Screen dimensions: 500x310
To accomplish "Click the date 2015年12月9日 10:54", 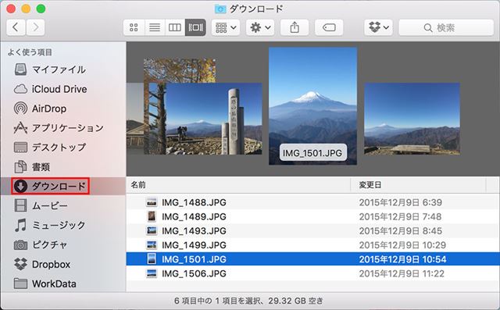I will coord(403,259).
